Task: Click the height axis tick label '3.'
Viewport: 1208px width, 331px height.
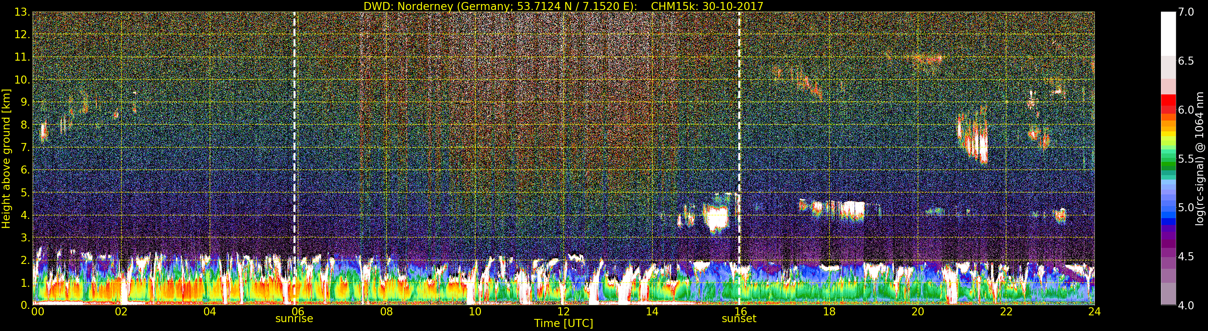Action: coord(25,237)
